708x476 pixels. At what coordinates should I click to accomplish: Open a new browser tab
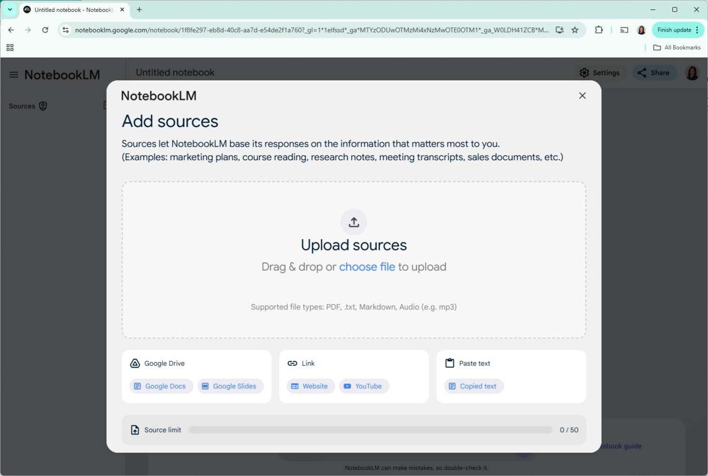[x=139, y=9]
